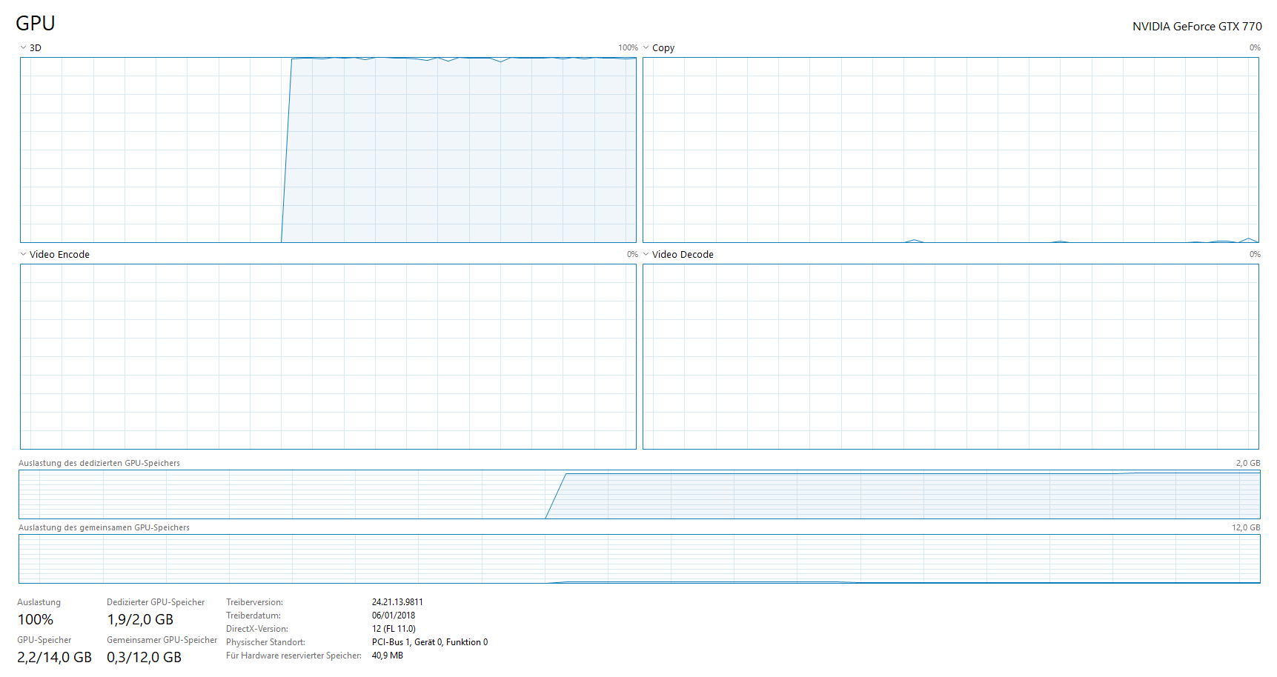Select the 3D utilization graph
Image resolution: width=1277 pixels, height=677 pixels.
click(x=326, y=148)
